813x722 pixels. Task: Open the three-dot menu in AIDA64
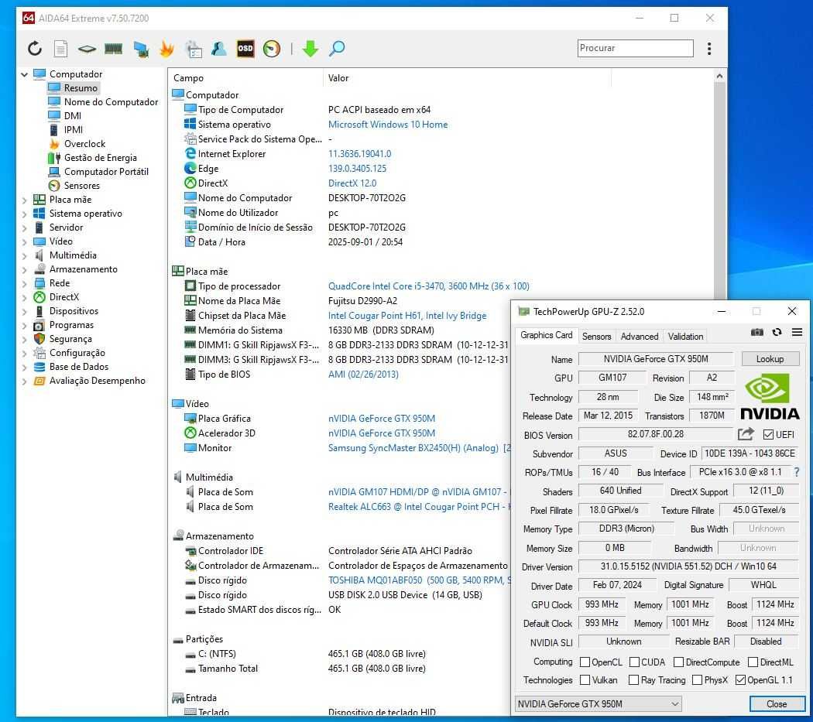[708, 49]
